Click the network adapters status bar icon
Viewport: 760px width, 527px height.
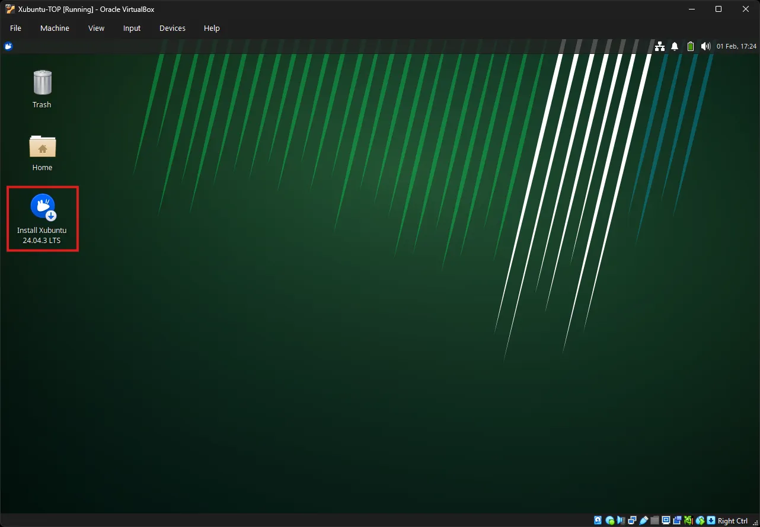click(631, 520)
